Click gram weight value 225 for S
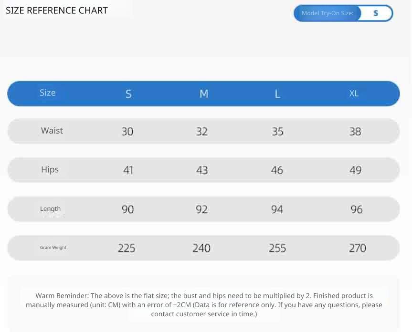 tap(127, 248)
